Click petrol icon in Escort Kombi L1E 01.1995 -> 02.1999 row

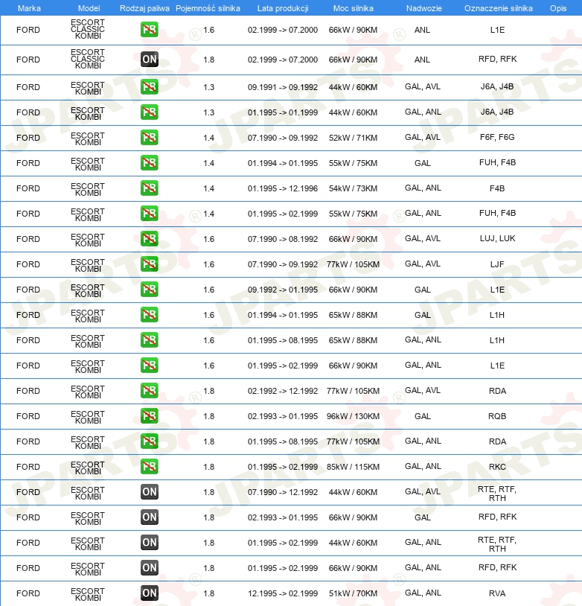[x=149, y=366]
